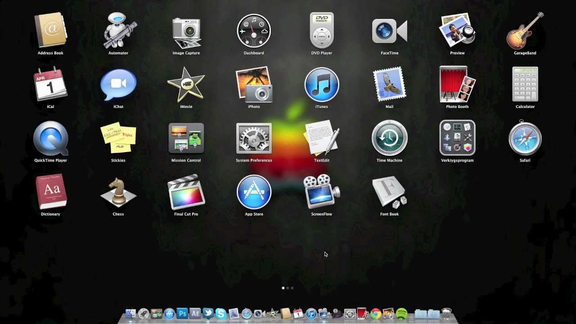Click the Address Book icon in the Dock
Screen dimensions: 576x324
tap(285, 314)
